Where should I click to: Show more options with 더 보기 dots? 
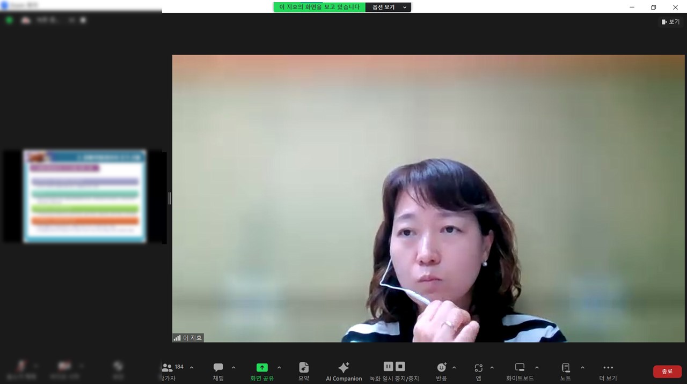[608, 372]
